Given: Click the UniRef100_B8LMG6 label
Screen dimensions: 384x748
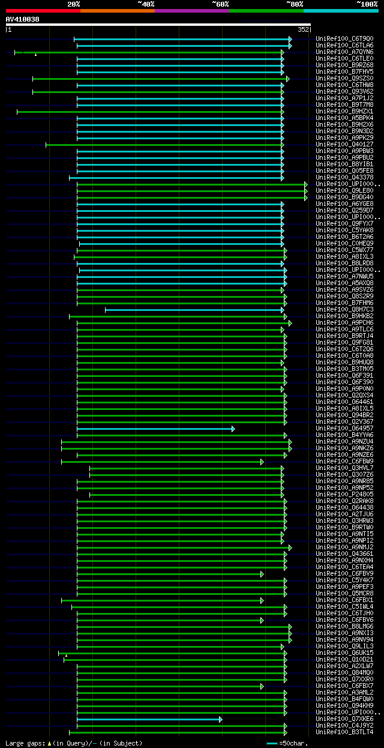Looking at the screenshot, I should 344,627.
